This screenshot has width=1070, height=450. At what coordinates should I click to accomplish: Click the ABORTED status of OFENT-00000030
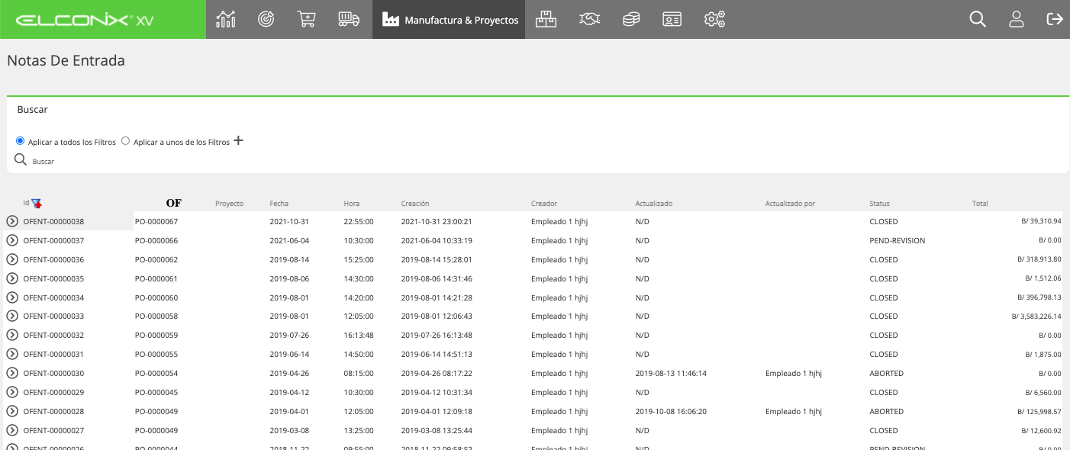(x=886, y=373)
